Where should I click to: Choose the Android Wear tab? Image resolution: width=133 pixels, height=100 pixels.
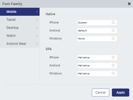point(20,44)
